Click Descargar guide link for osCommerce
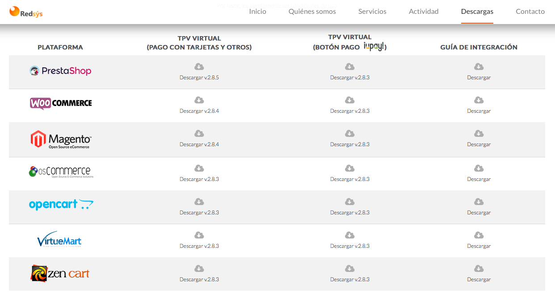The width and height of the screenshot is (555, 296). (479, 179)
